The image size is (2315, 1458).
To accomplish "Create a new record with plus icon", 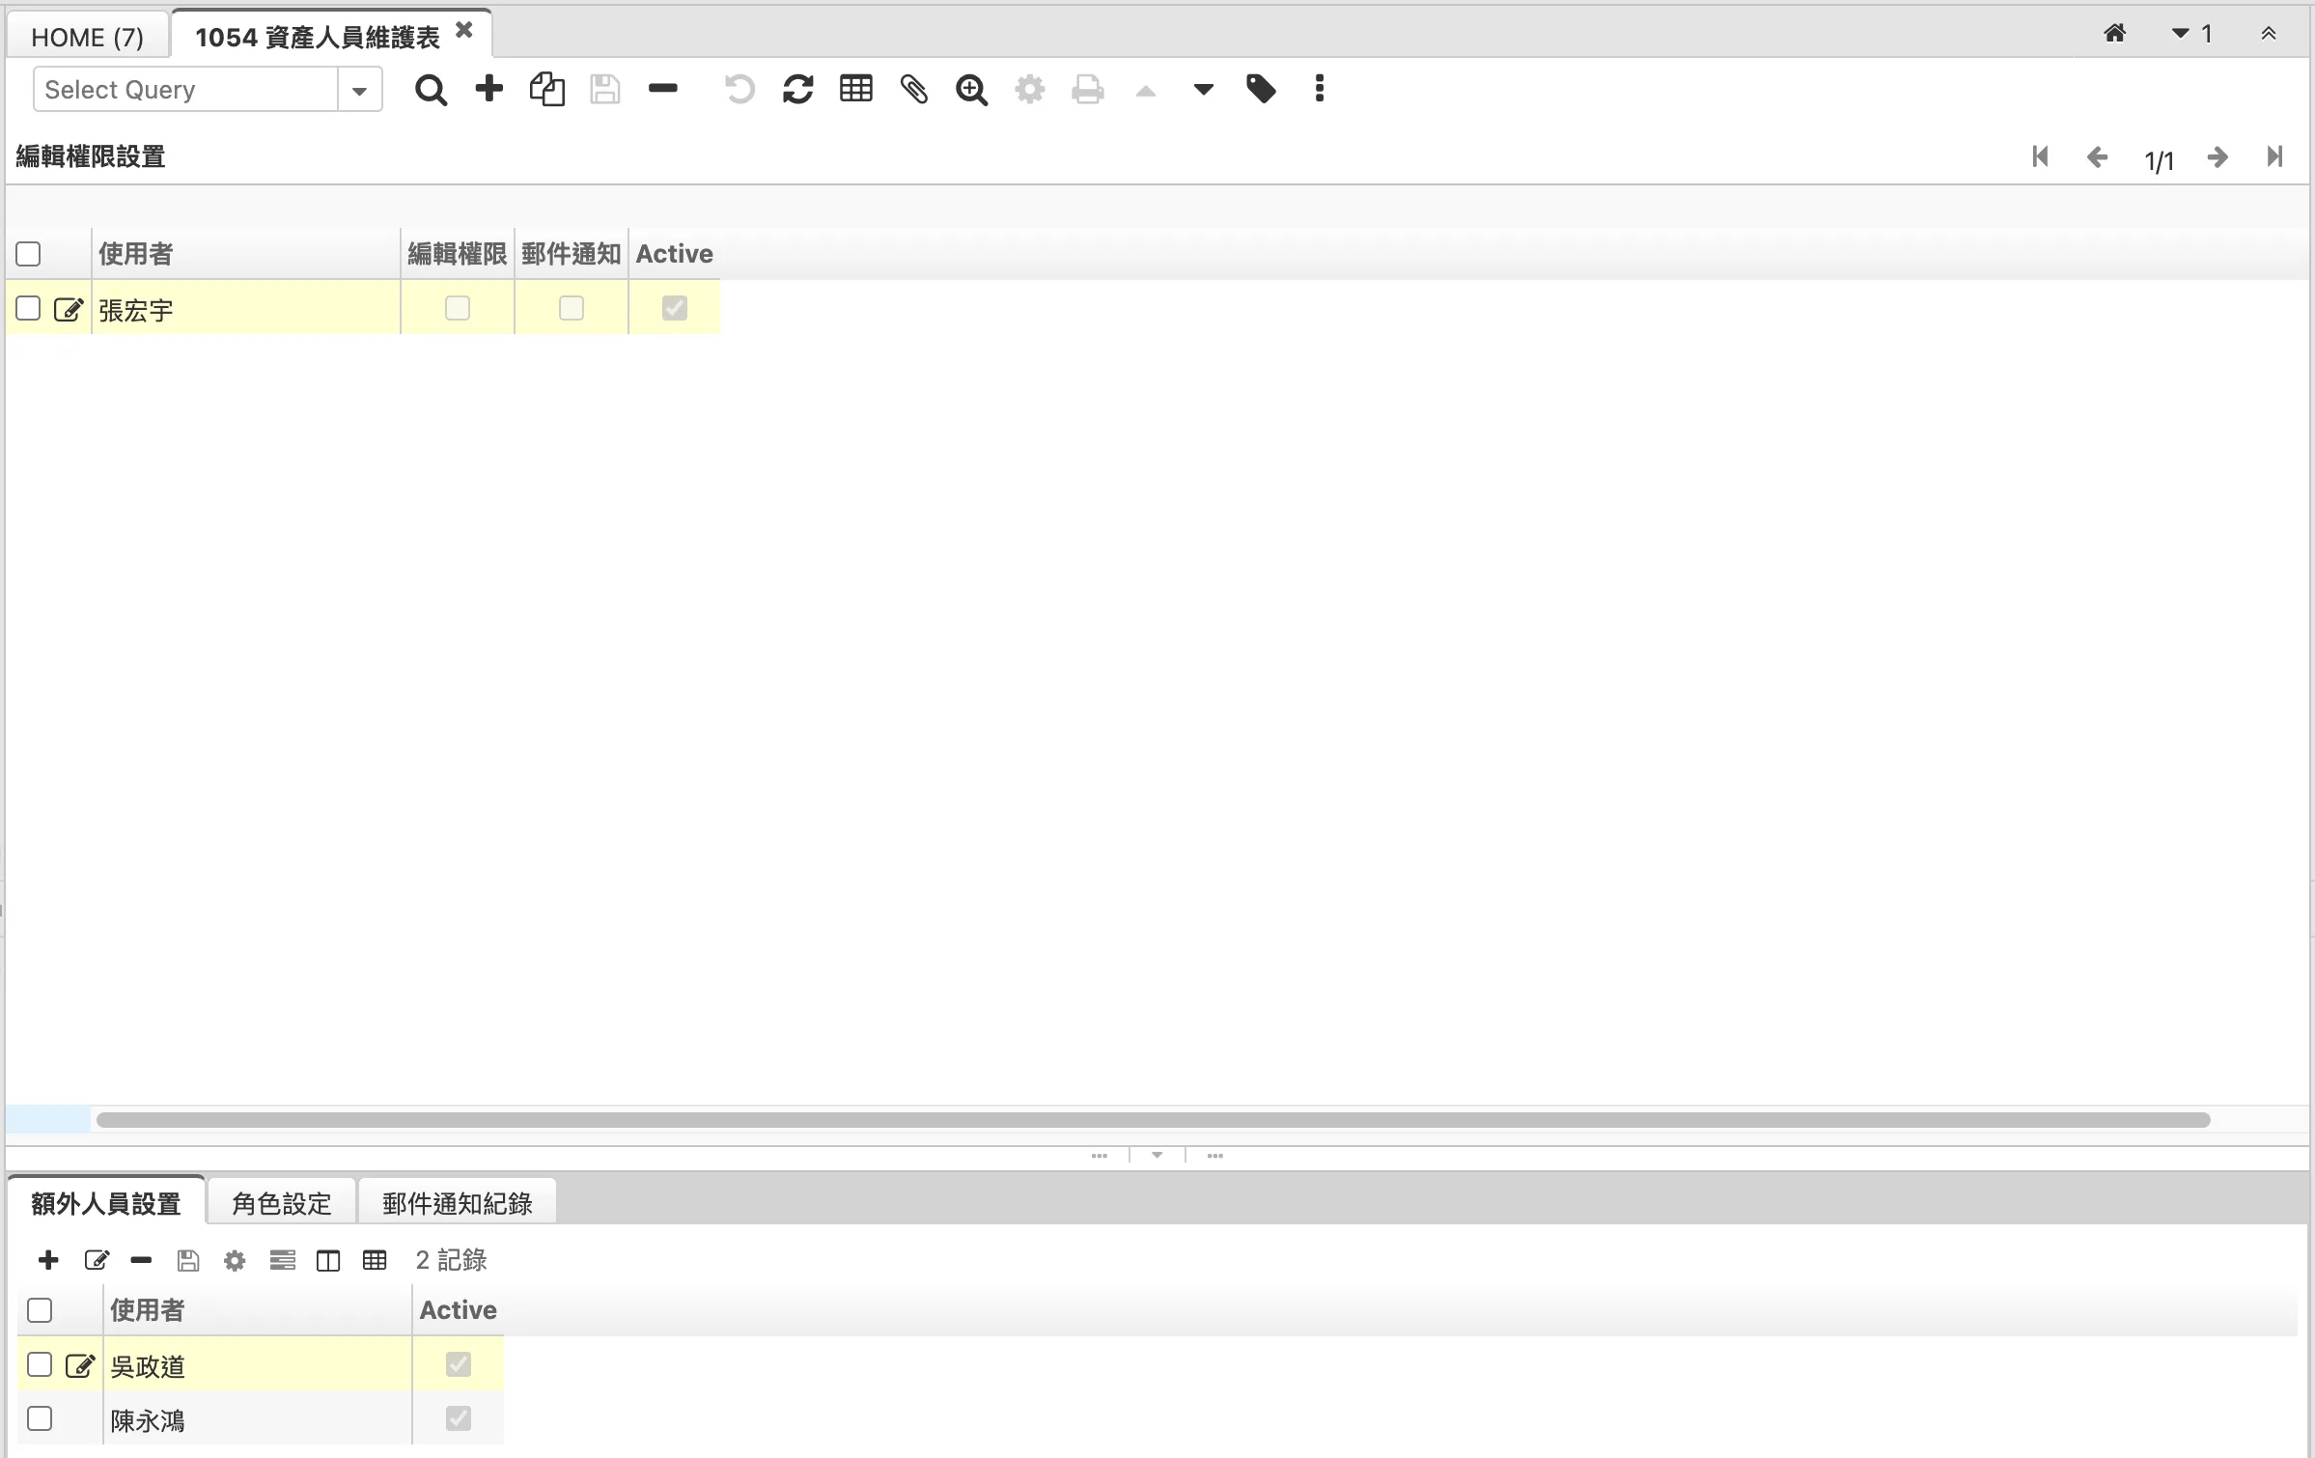I will pos(489,89).
